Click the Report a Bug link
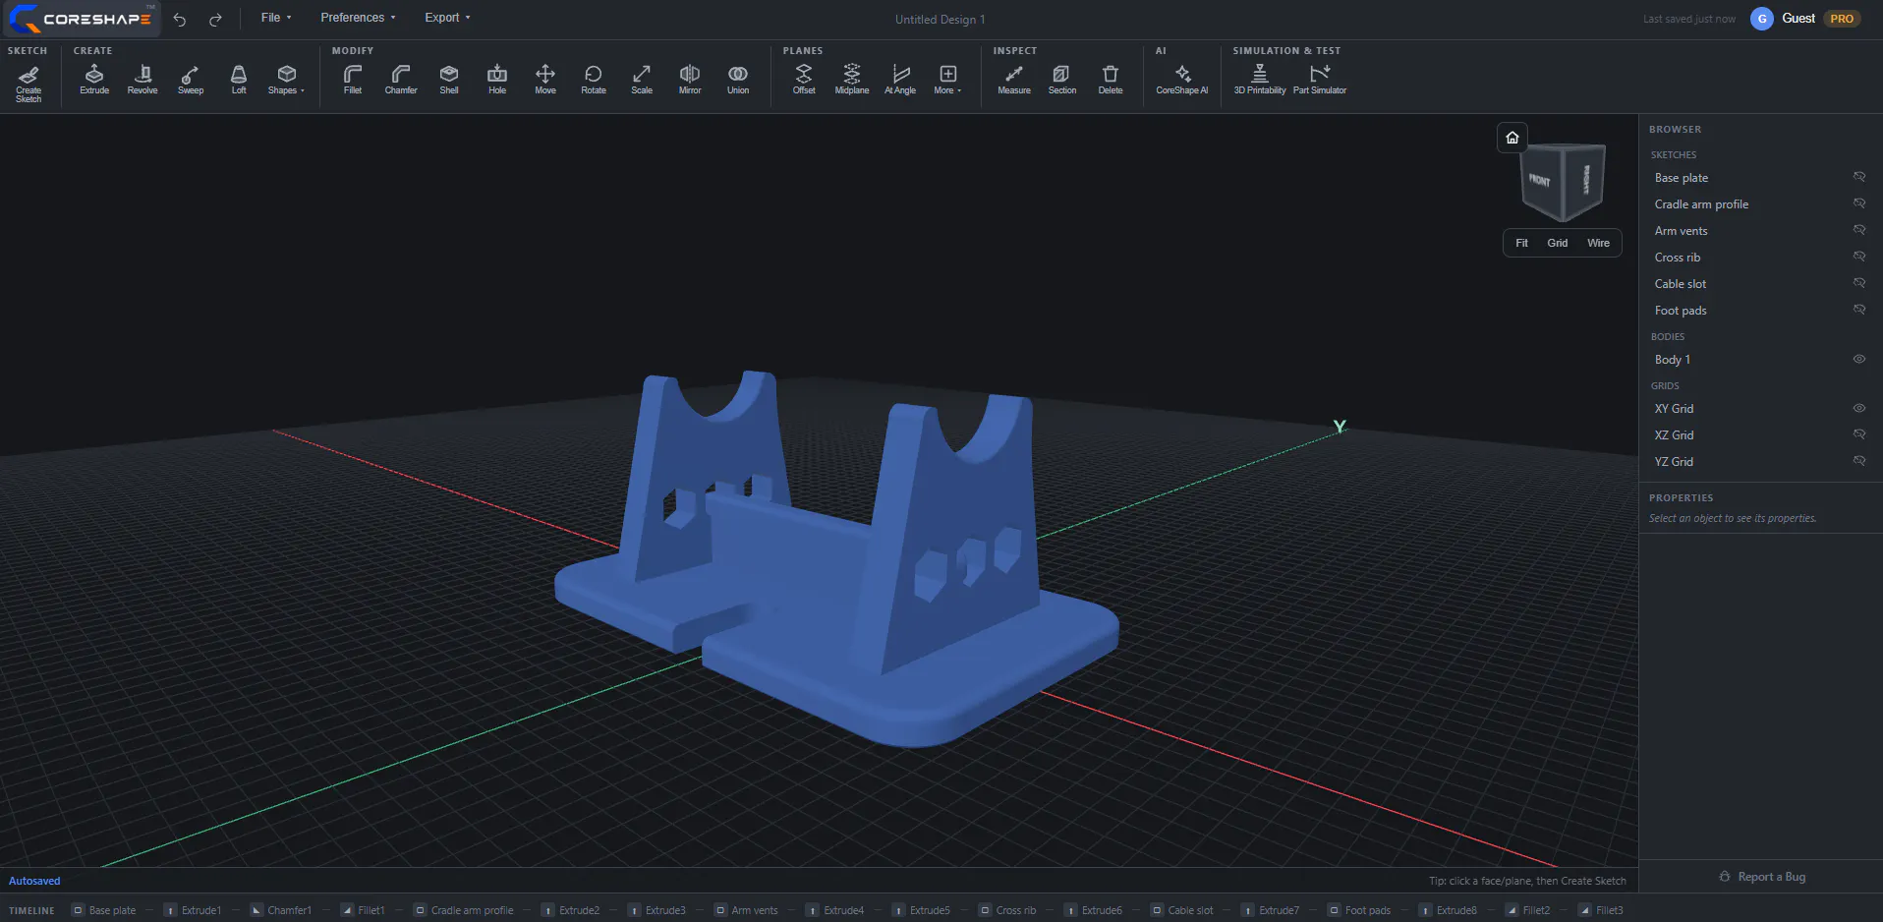Screen dimensions: 1883x922 coord(1762,877)
